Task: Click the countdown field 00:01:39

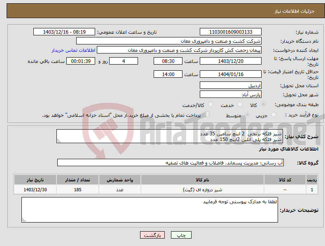Action: 81,61
